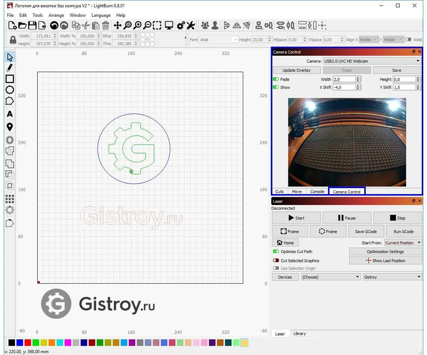Open the Y Middle alignment dropdown

click(x=393, y=40)
